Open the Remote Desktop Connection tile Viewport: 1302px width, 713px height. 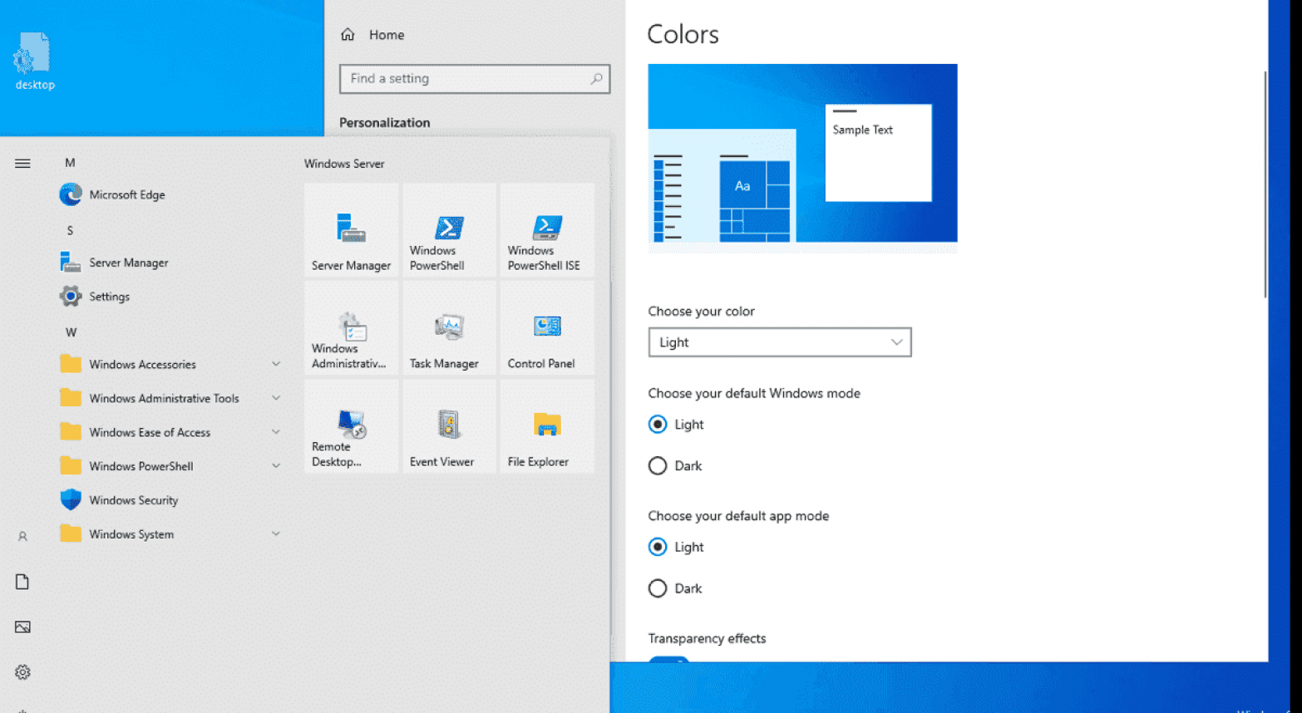pyautogui.click(x=351, y=426)
